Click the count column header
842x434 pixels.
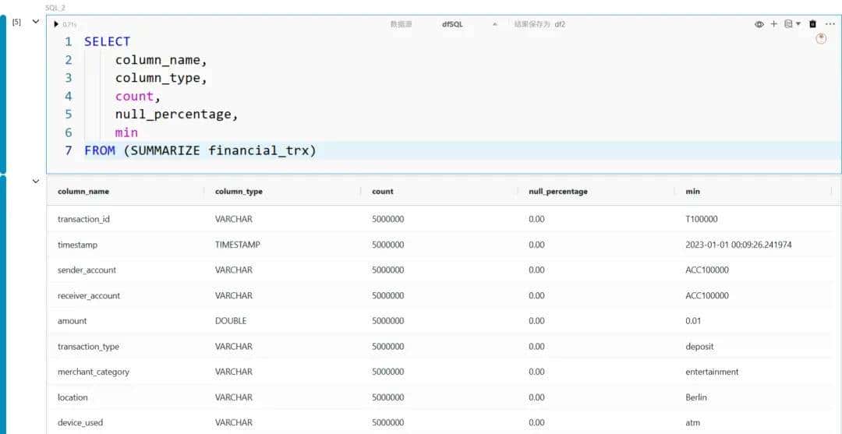383,191
